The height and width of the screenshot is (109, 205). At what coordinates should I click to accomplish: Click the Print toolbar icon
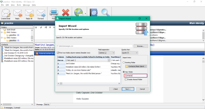click(54, 12)
